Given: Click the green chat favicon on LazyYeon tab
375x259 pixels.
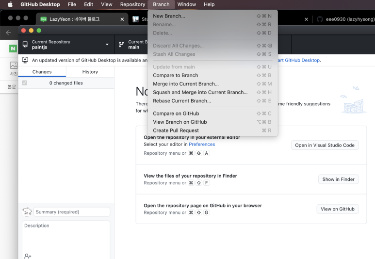Looking at the screenshot, I should tap(43, 19).
